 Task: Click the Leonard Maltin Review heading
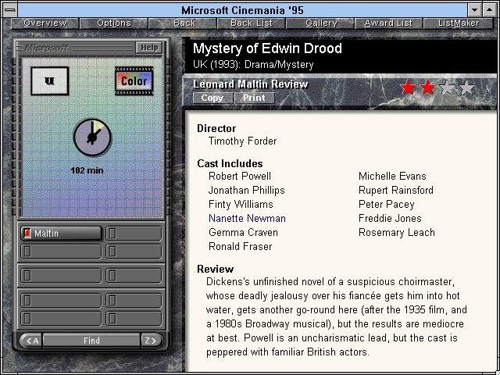250,84
